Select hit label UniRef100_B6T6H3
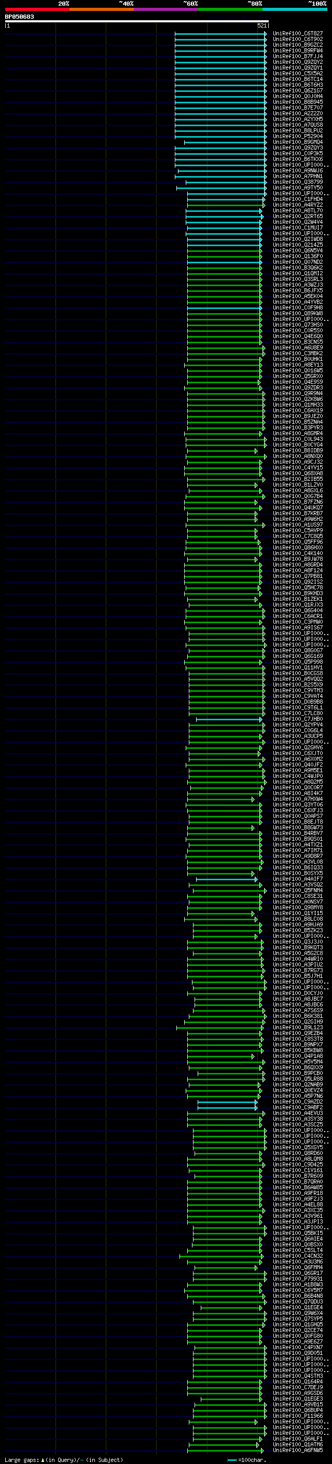The image size is (332, 1464). tap(297, 85)
